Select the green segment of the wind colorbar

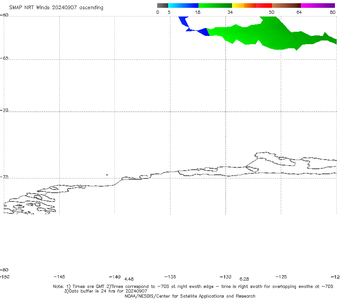tap(215, 6)
